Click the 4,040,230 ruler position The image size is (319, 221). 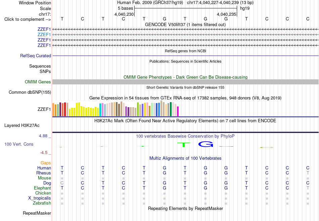[x=124, y=14]
